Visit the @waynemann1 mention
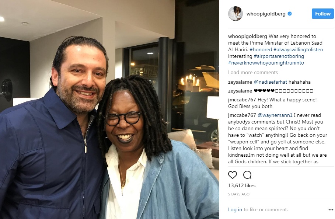This screenshot has height=219, width=335. [275, 115]
